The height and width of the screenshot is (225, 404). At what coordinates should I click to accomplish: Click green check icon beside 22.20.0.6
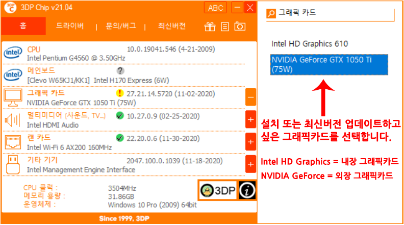(120, 138)
